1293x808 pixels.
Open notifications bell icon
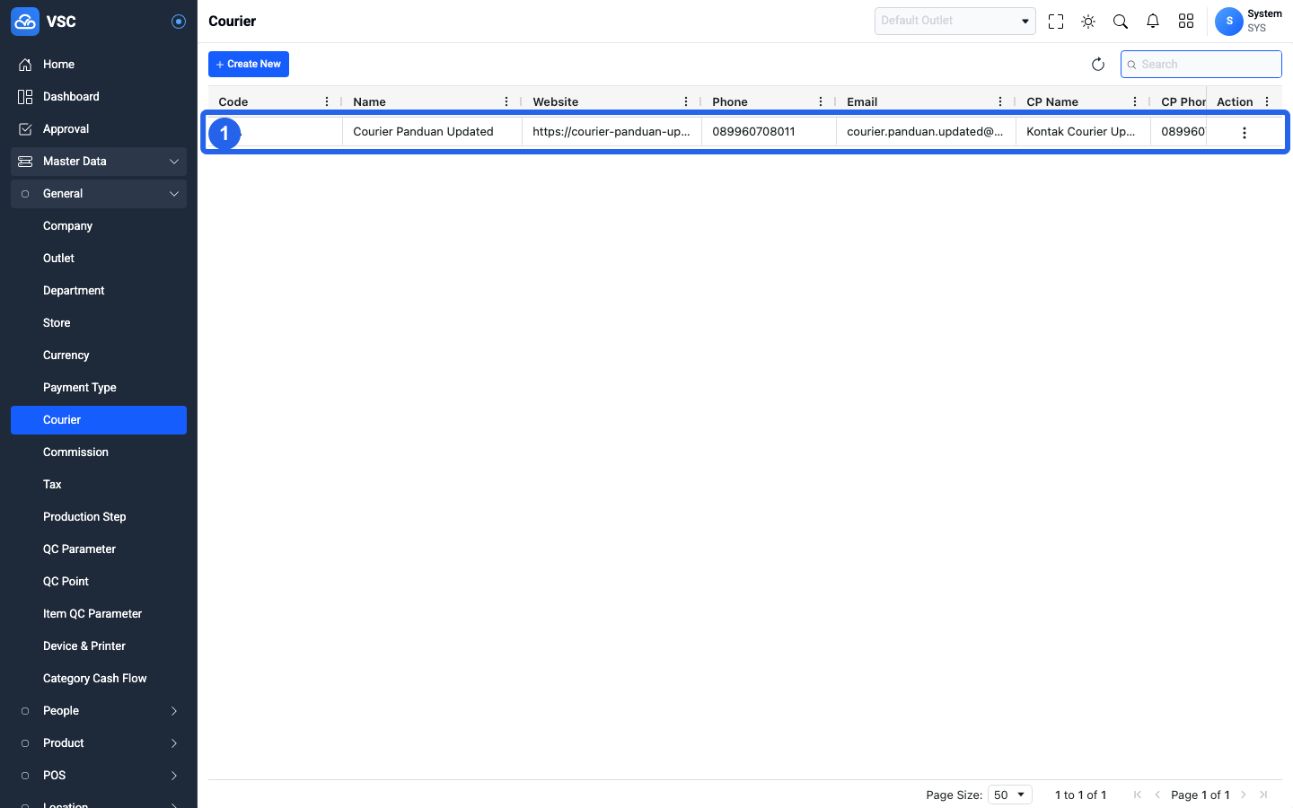click(x=1153, y=22)
